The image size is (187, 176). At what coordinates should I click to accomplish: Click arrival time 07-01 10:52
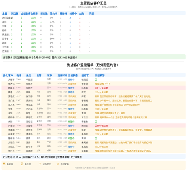(62, 79)
